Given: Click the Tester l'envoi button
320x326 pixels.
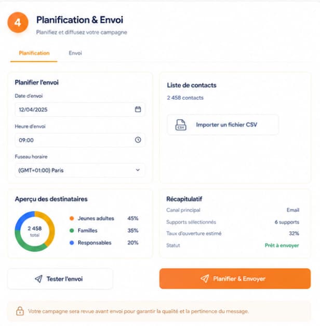Looking at the screenshot, I should tap(60, 279).
